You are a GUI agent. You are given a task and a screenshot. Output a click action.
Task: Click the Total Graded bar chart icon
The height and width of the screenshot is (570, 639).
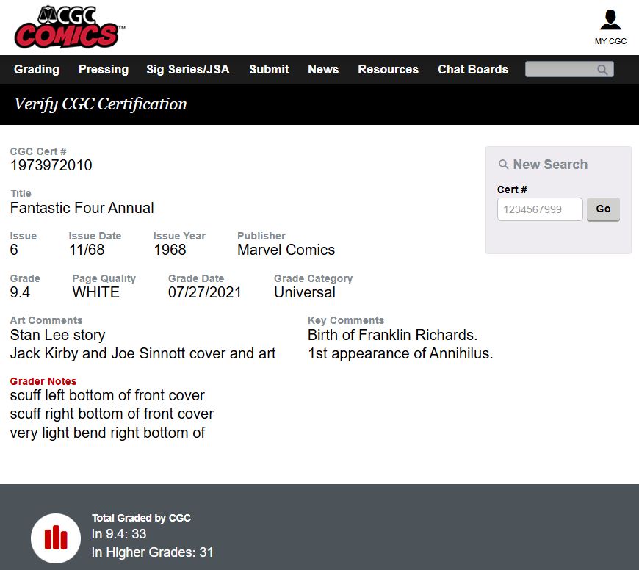point(56,538)
